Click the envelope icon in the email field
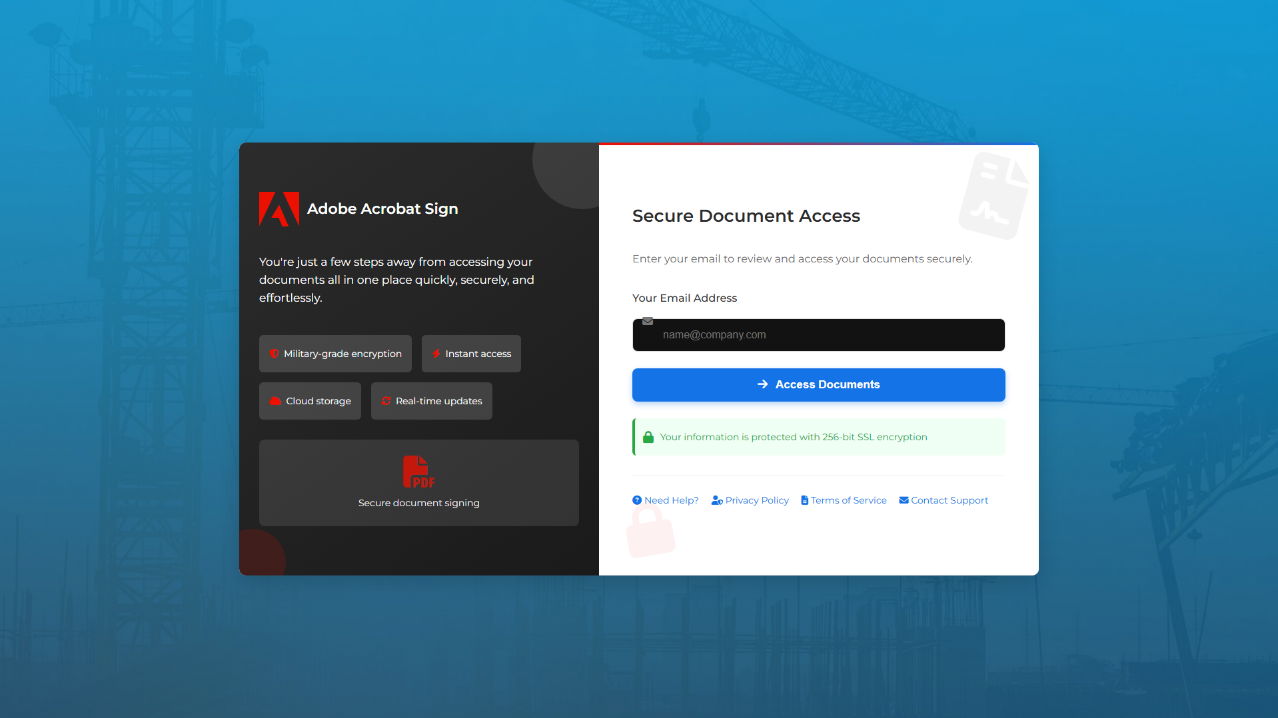This screenshot has width=1278, height=718. 648,321
